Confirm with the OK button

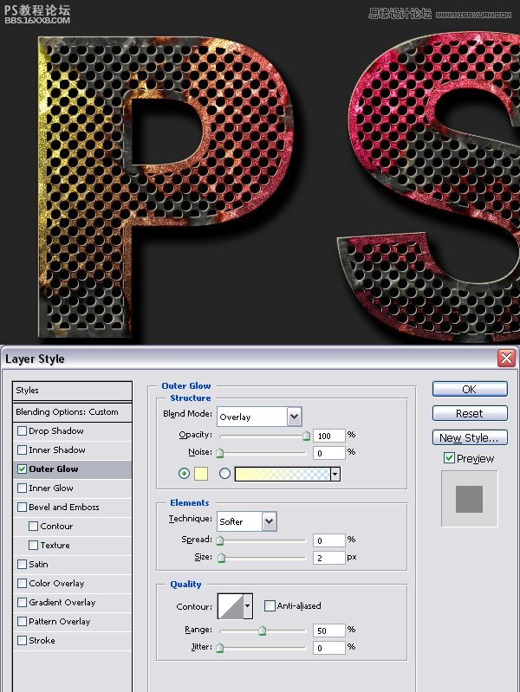pyautogui.click(x=470, y=389)
